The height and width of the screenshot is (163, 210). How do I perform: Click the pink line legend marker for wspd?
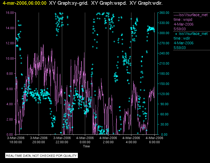(x=176, y=15)
